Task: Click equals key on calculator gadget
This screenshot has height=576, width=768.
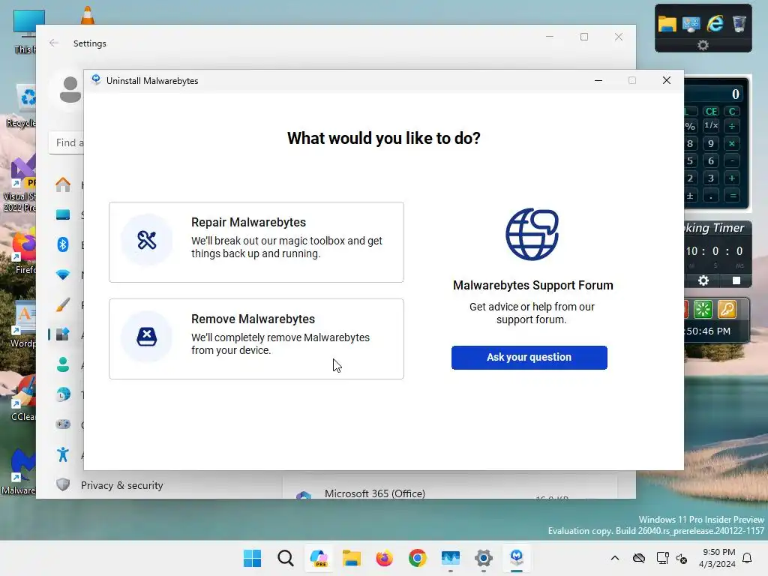Action: pyautogui.click(x=733, y=196)
